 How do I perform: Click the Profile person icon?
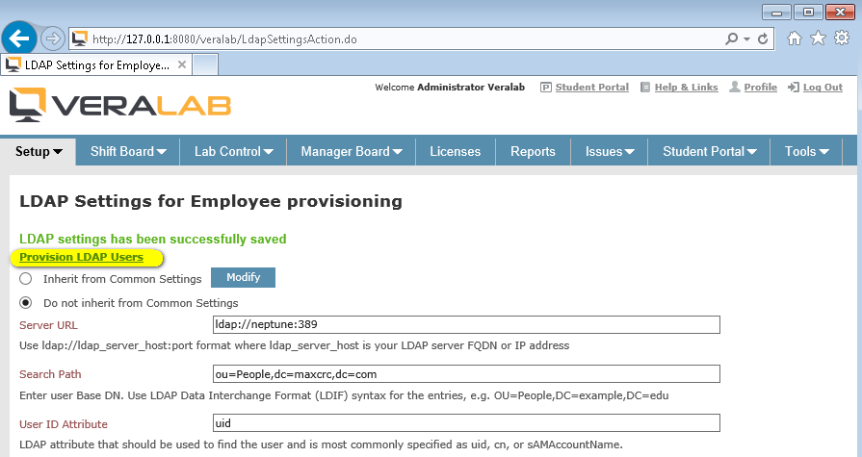tap(735, 87)
